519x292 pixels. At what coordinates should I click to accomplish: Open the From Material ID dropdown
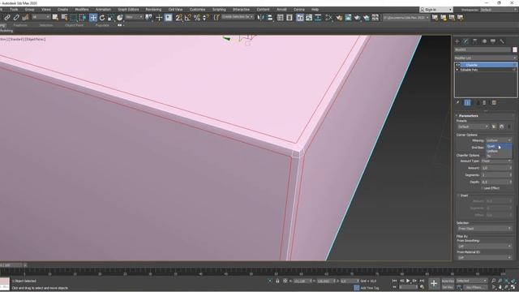(x=484, y=258)
